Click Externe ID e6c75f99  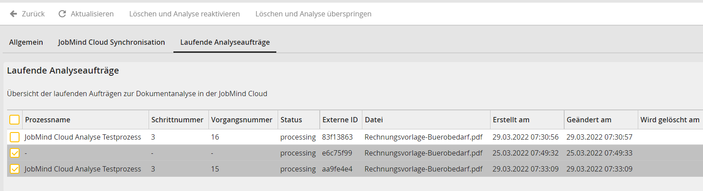(x=337, y=153)
